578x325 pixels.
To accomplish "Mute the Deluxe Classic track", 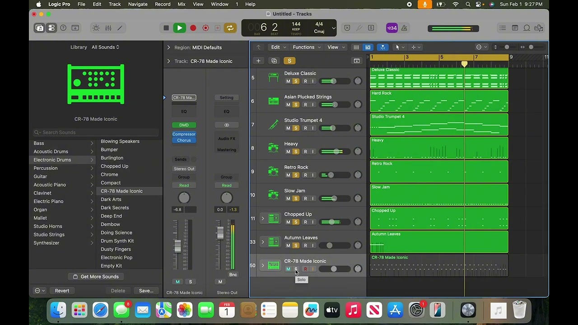I will [x=288, y=81].
